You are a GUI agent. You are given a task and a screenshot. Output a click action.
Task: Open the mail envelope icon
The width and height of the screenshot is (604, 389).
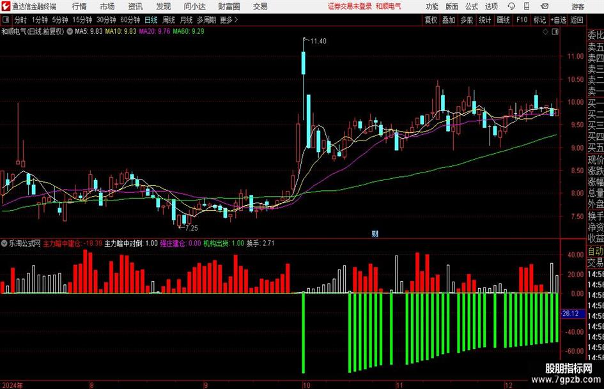click(545, 6)
